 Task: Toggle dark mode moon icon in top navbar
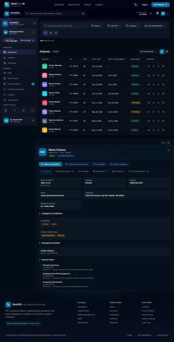136,5
